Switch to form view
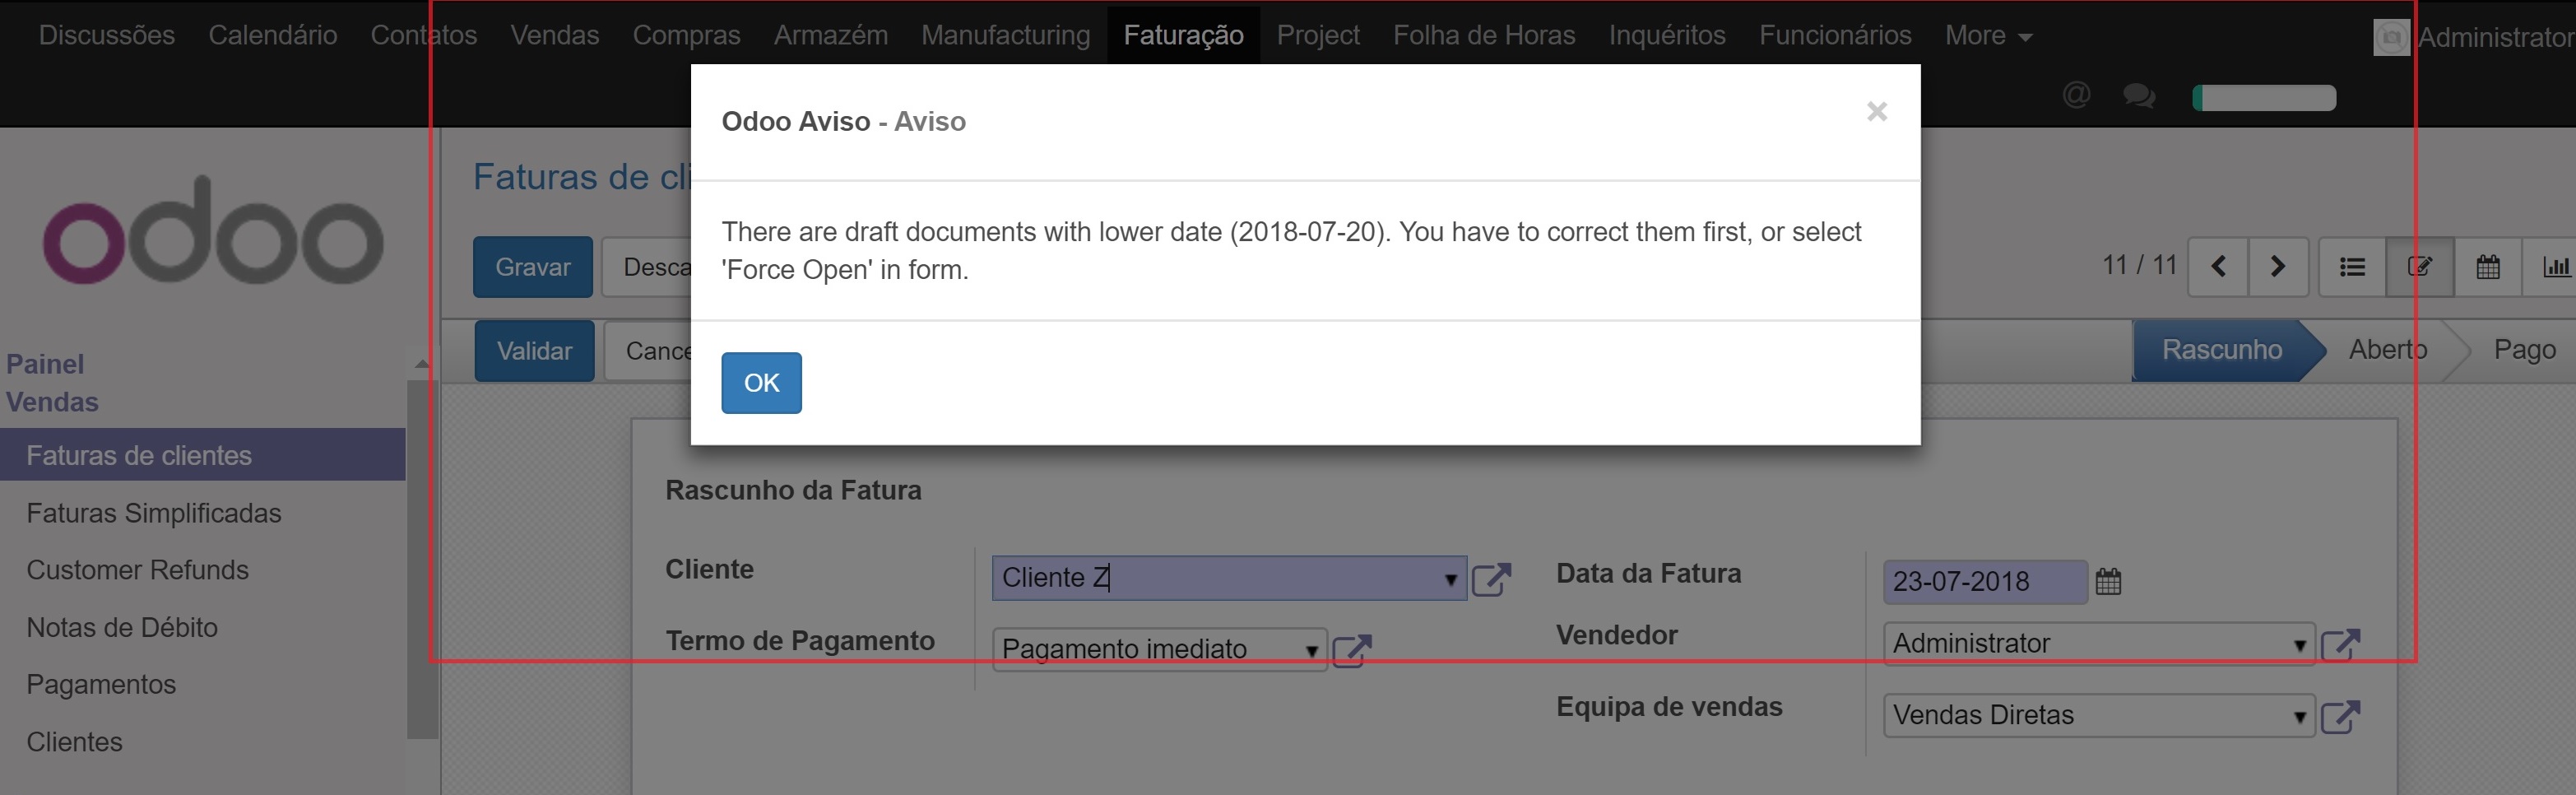Viewport: 2576px width, 795px height. [x=2419, y=267]
